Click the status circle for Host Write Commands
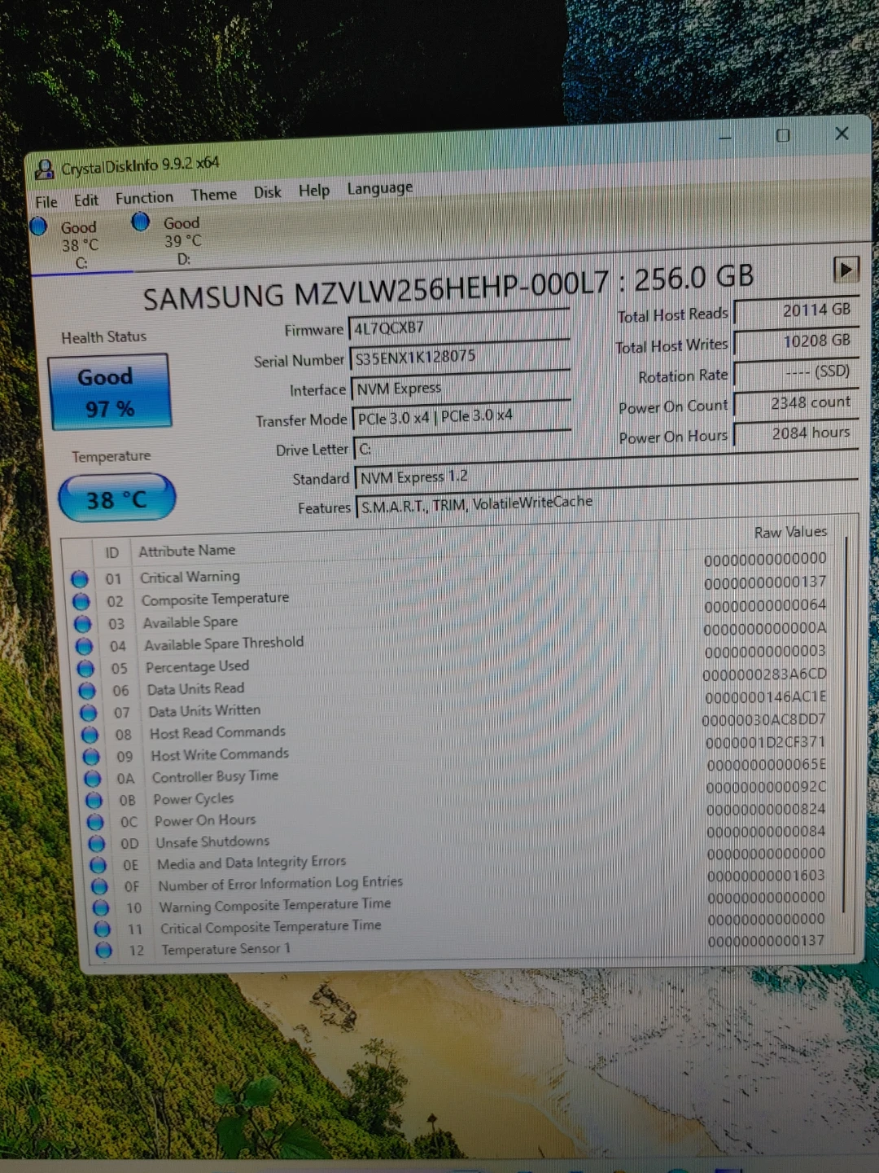This screenshot has height=1173, width=879. (91, 756)
